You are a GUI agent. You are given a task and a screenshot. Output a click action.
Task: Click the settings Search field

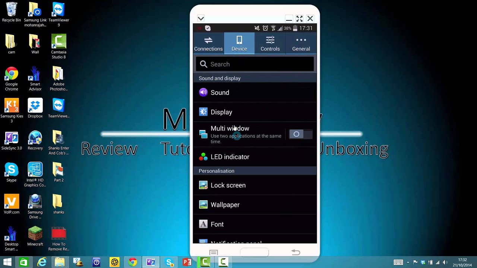(255, 64)
